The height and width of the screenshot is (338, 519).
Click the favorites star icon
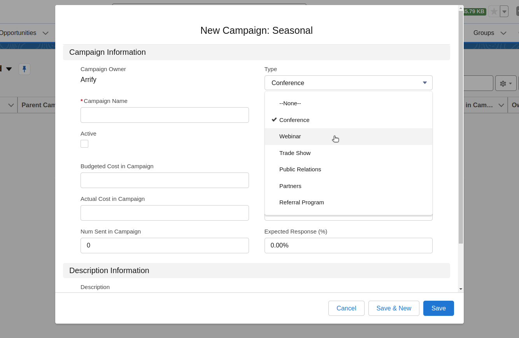pos(494,12)
